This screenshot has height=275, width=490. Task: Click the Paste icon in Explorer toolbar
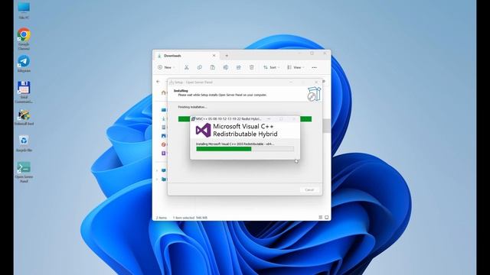click(213, 67)
